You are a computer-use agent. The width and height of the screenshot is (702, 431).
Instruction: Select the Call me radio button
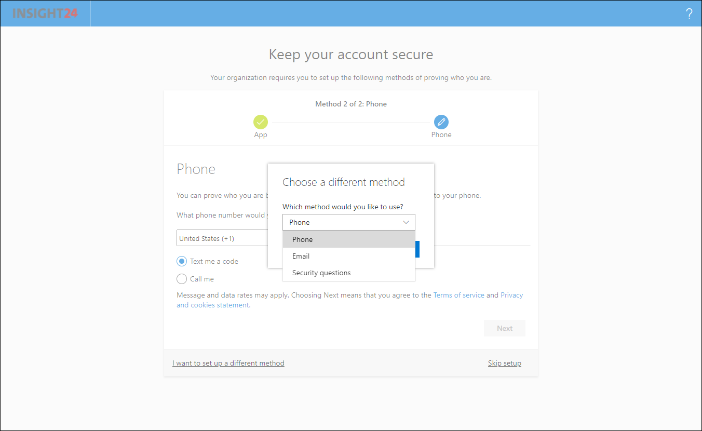pos(182,279)
